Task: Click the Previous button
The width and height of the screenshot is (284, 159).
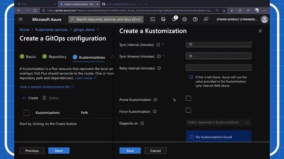Action: (32, 151)
